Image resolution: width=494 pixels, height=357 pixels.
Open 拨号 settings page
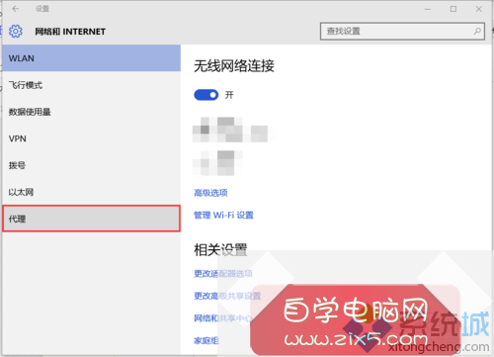92,165
